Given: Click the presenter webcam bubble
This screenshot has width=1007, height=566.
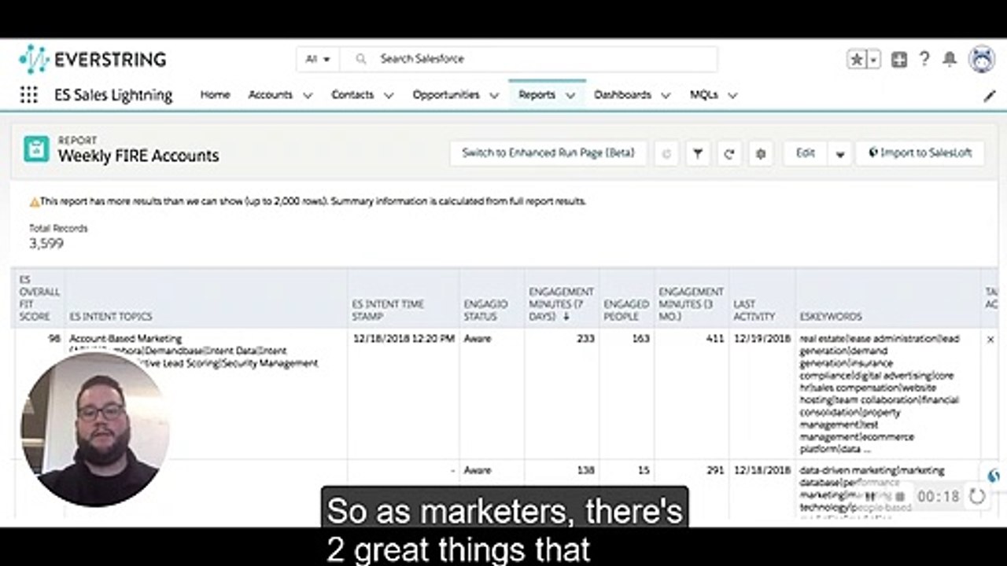Looking at the screenshot, I should click(x=95, y=431).
